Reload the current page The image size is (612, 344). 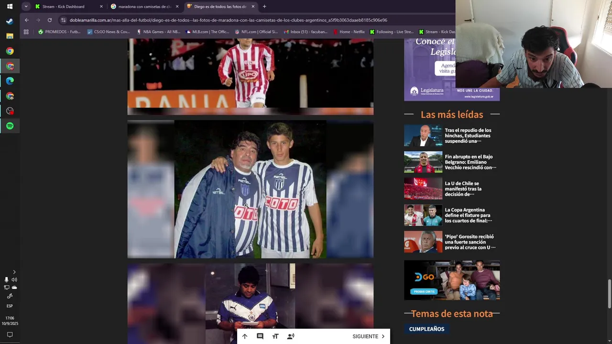[50, 20]
